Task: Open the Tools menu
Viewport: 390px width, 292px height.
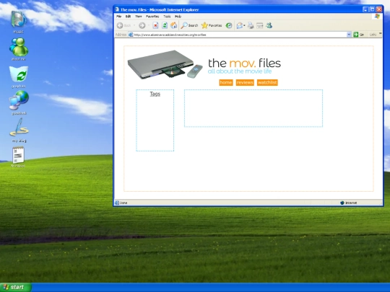Action: (x=167, y=17)
